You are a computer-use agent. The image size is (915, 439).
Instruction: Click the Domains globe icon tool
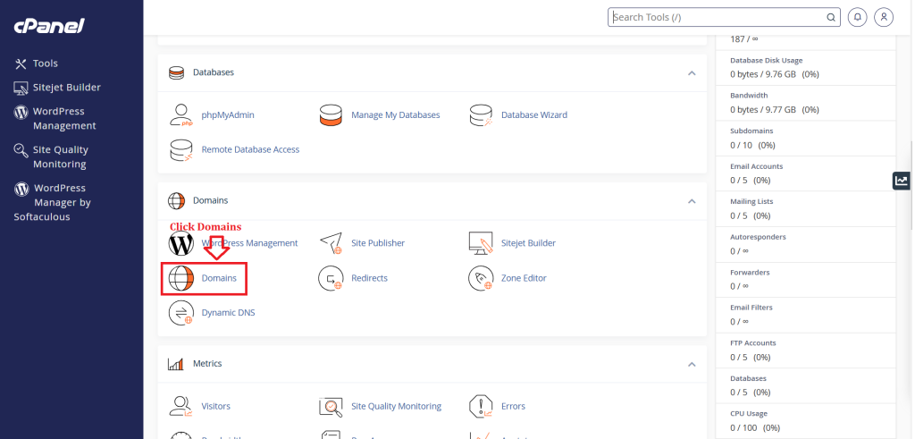(x=180, y=278)
